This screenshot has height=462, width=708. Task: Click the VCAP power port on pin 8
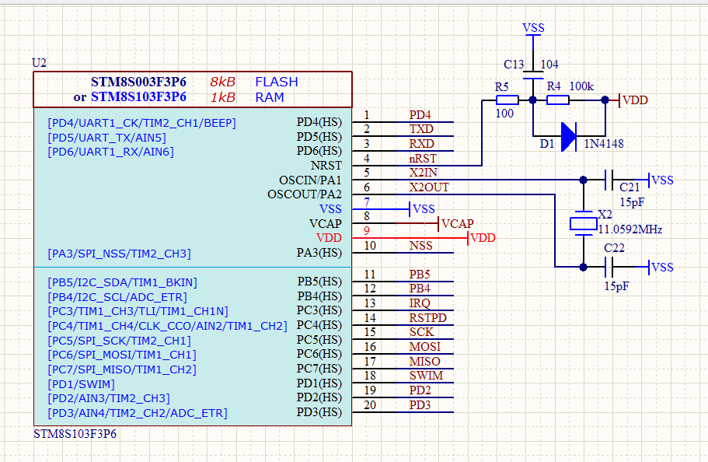coord(455,223)
